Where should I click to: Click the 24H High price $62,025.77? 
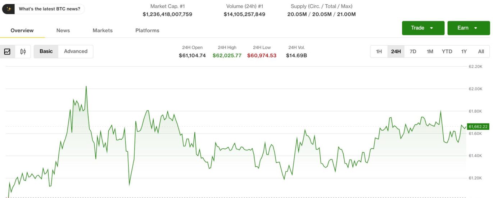click(227, 55)
